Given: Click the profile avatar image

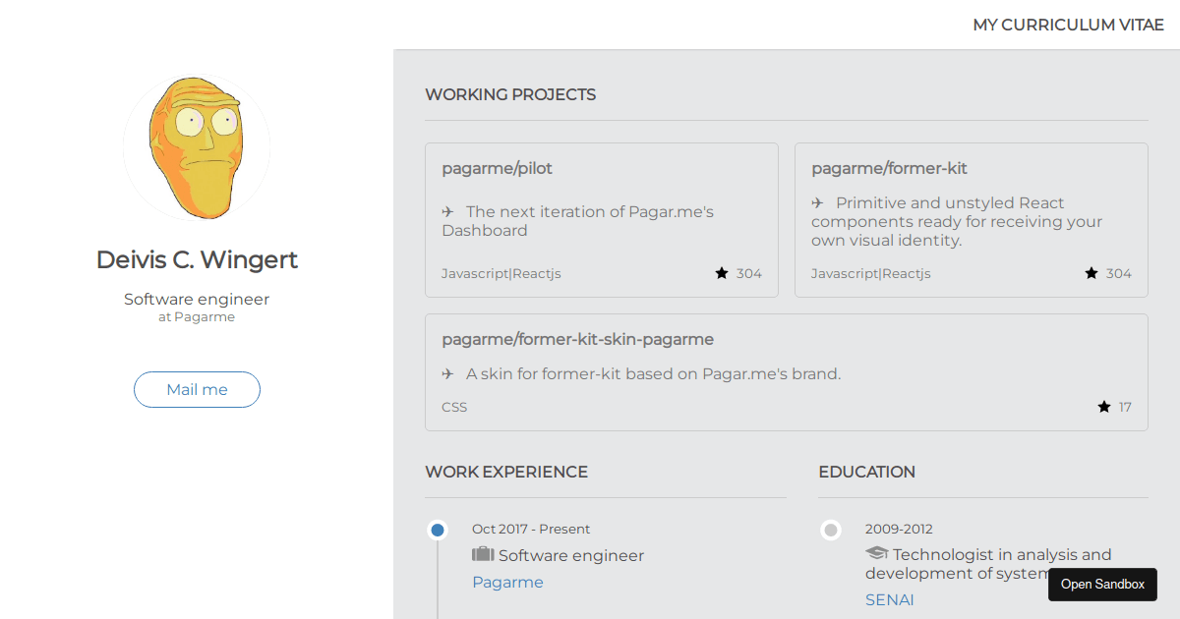Looking at the screenshot, I should click(x=197, y=147).
